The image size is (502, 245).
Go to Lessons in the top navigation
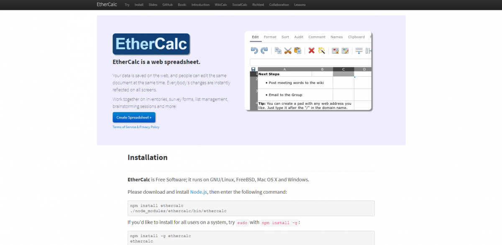pyautogui.click(x=300, y=5)
